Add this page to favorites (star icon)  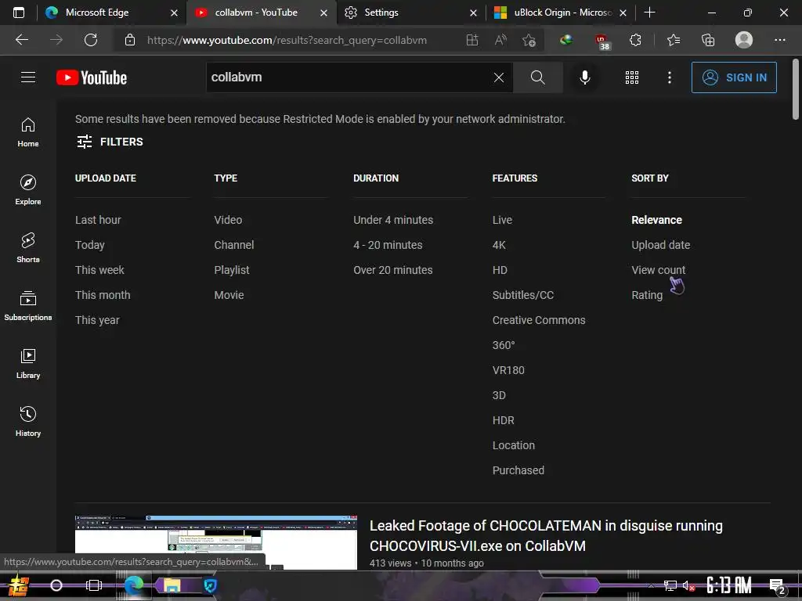[x=529, y=40]
